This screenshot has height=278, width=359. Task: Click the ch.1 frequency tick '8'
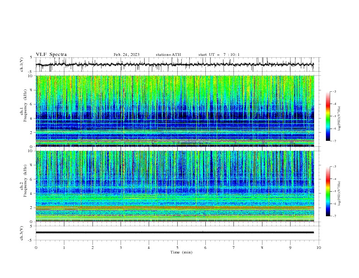(32, 90)
